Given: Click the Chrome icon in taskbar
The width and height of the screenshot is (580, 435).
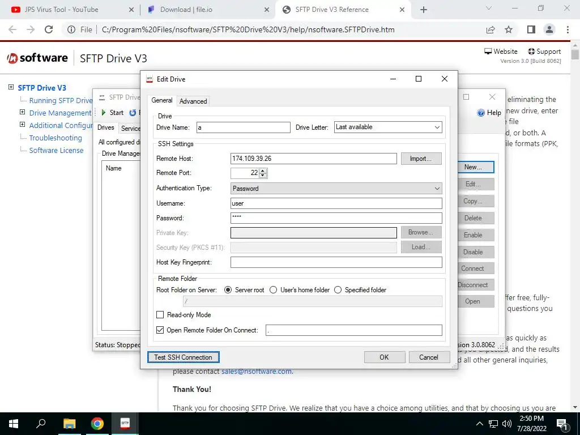Looking at the screenshot, I should coord(97,424).
